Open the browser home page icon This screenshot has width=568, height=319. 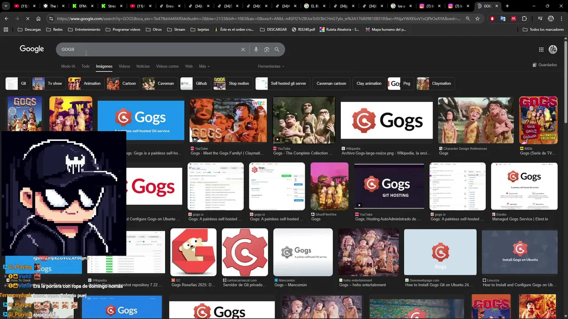point(39,19)
